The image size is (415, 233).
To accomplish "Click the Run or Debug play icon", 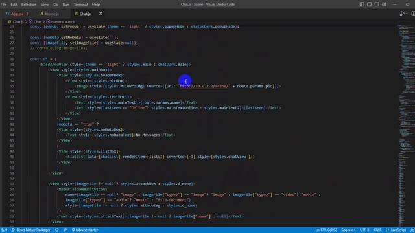I will (x=402, y=14).
